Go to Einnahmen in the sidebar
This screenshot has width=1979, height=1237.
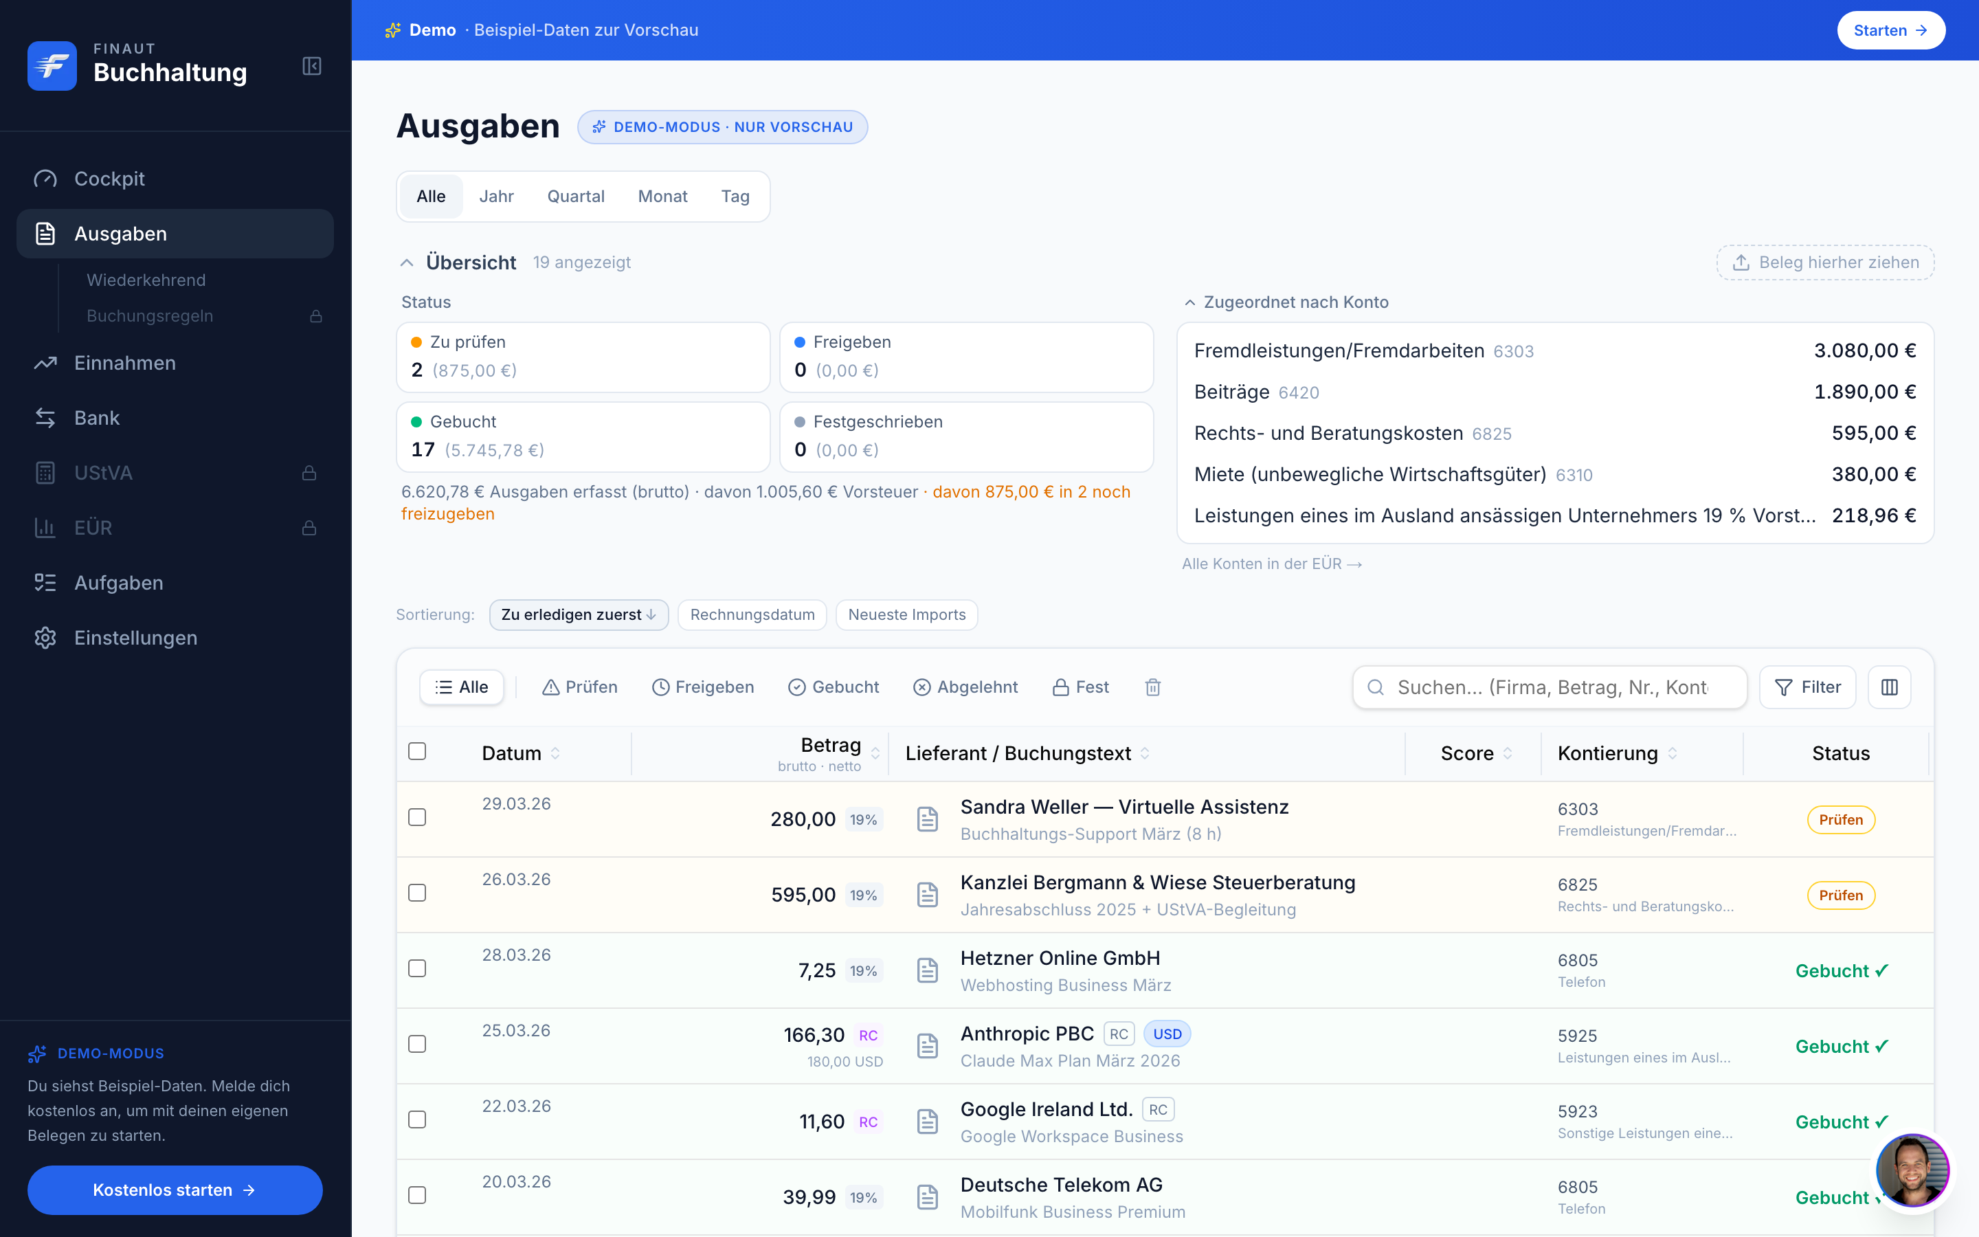pos(175,362)
